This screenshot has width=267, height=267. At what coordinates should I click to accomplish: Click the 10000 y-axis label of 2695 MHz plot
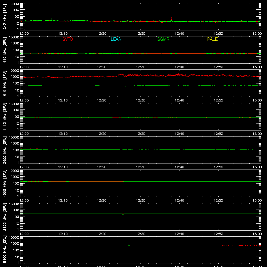[14, 138]
